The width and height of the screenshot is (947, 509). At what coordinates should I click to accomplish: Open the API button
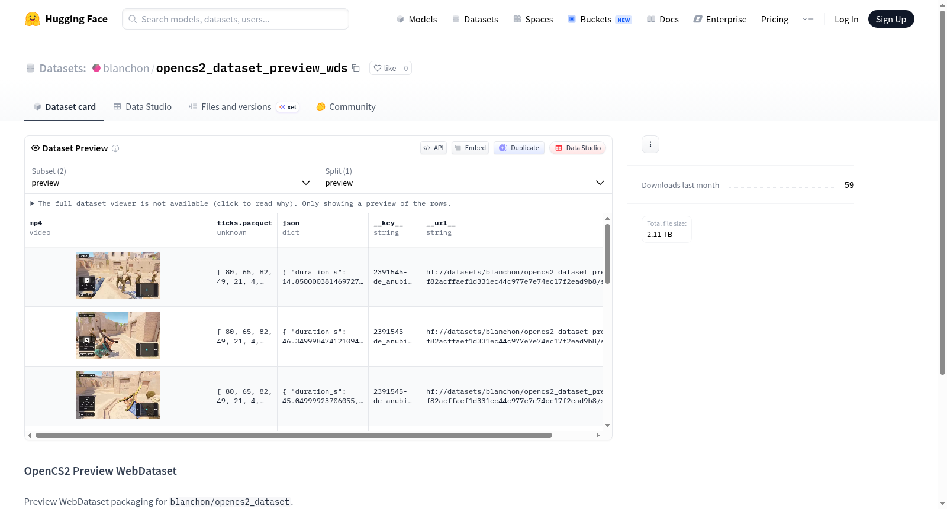click(434, 148)
